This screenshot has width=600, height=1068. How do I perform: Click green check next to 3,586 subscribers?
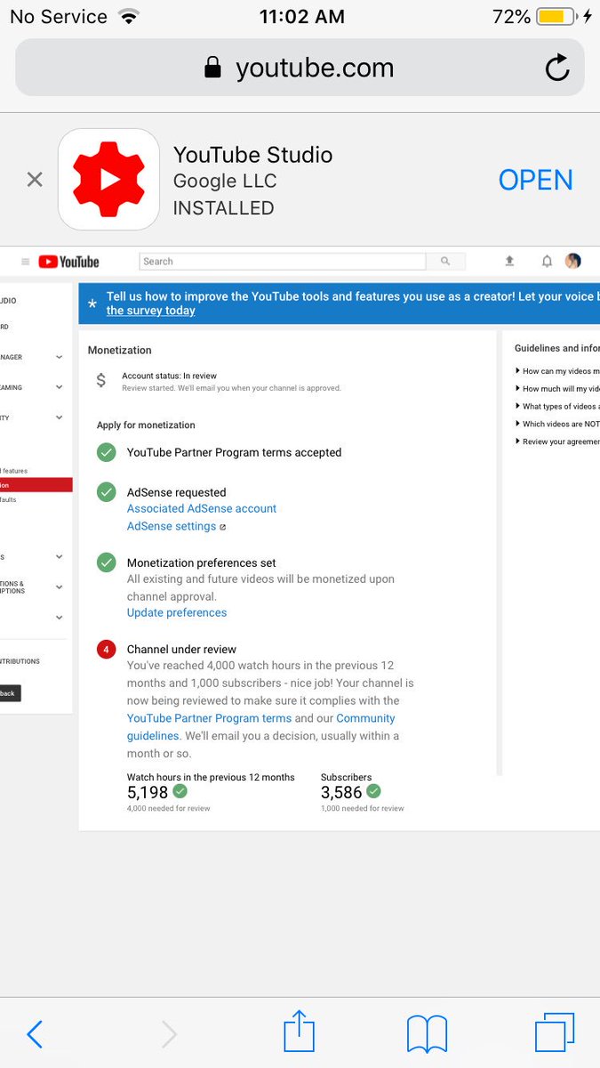(373, 790)
